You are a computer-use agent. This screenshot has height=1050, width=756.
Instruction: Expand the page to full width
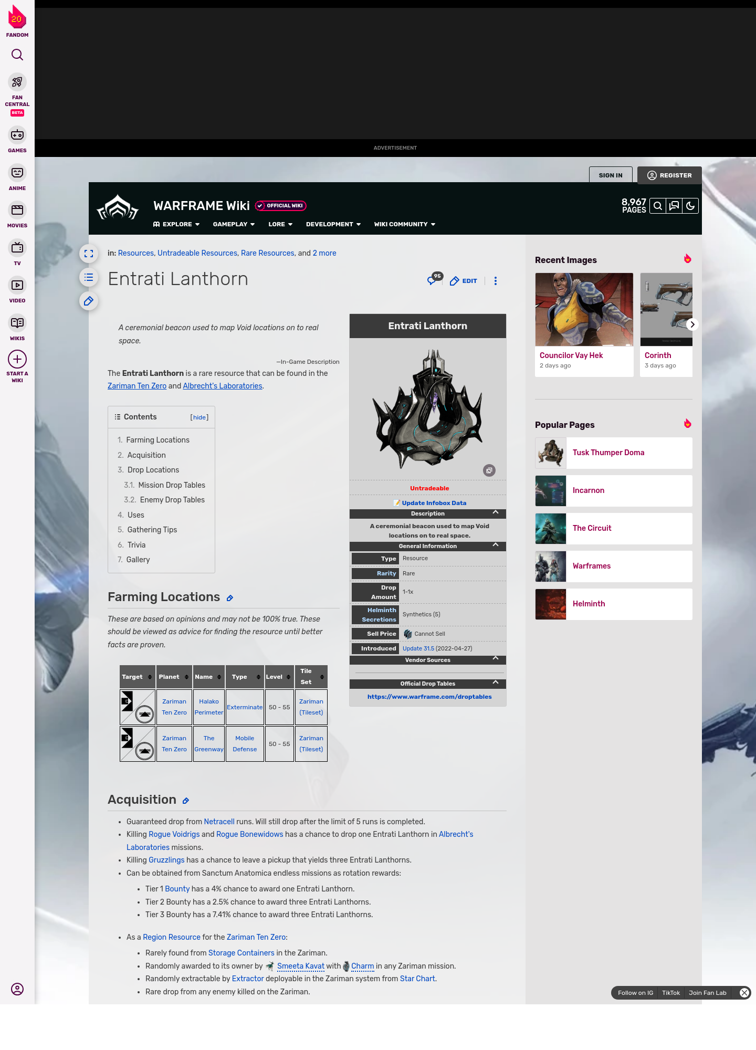coord(89,254)
